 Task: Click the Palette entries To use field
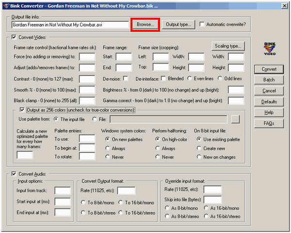pos(87,139)
